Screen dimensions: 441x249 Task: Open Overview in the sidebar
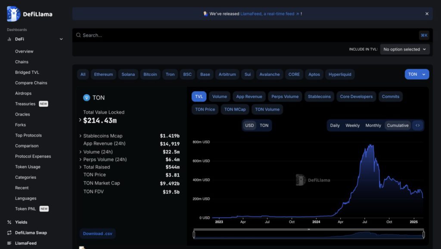[x=24, y=52]
